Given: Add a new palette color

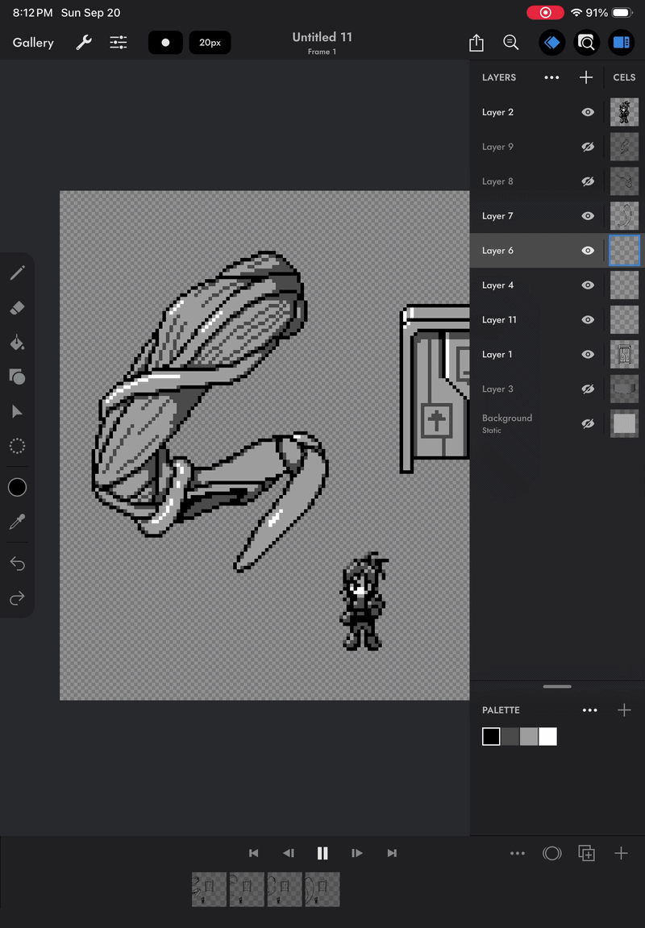Looking at the screenshot, I should click(x=624, y=710).
